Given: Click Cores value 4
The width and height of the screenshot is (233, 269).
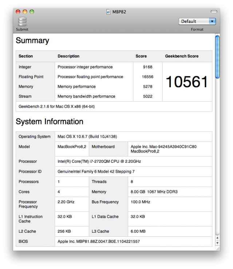Looking at the screenshot, I should coord(59,192).
